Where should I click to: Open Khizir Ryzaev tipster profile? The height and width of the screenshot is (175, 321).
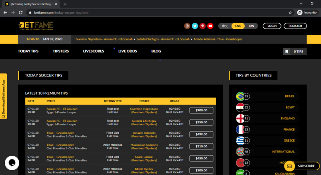[x=144, y=169]
